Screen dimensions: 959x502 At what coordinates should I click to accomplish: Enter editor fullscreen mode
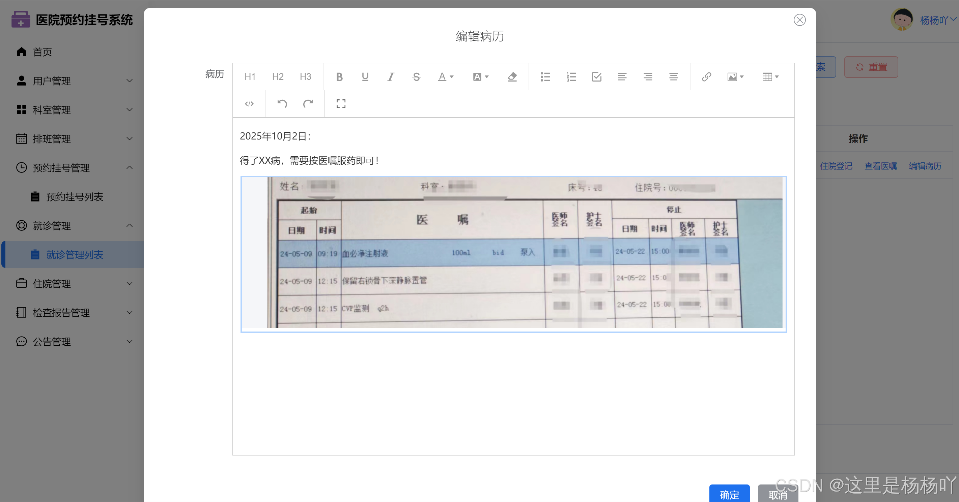341,104
